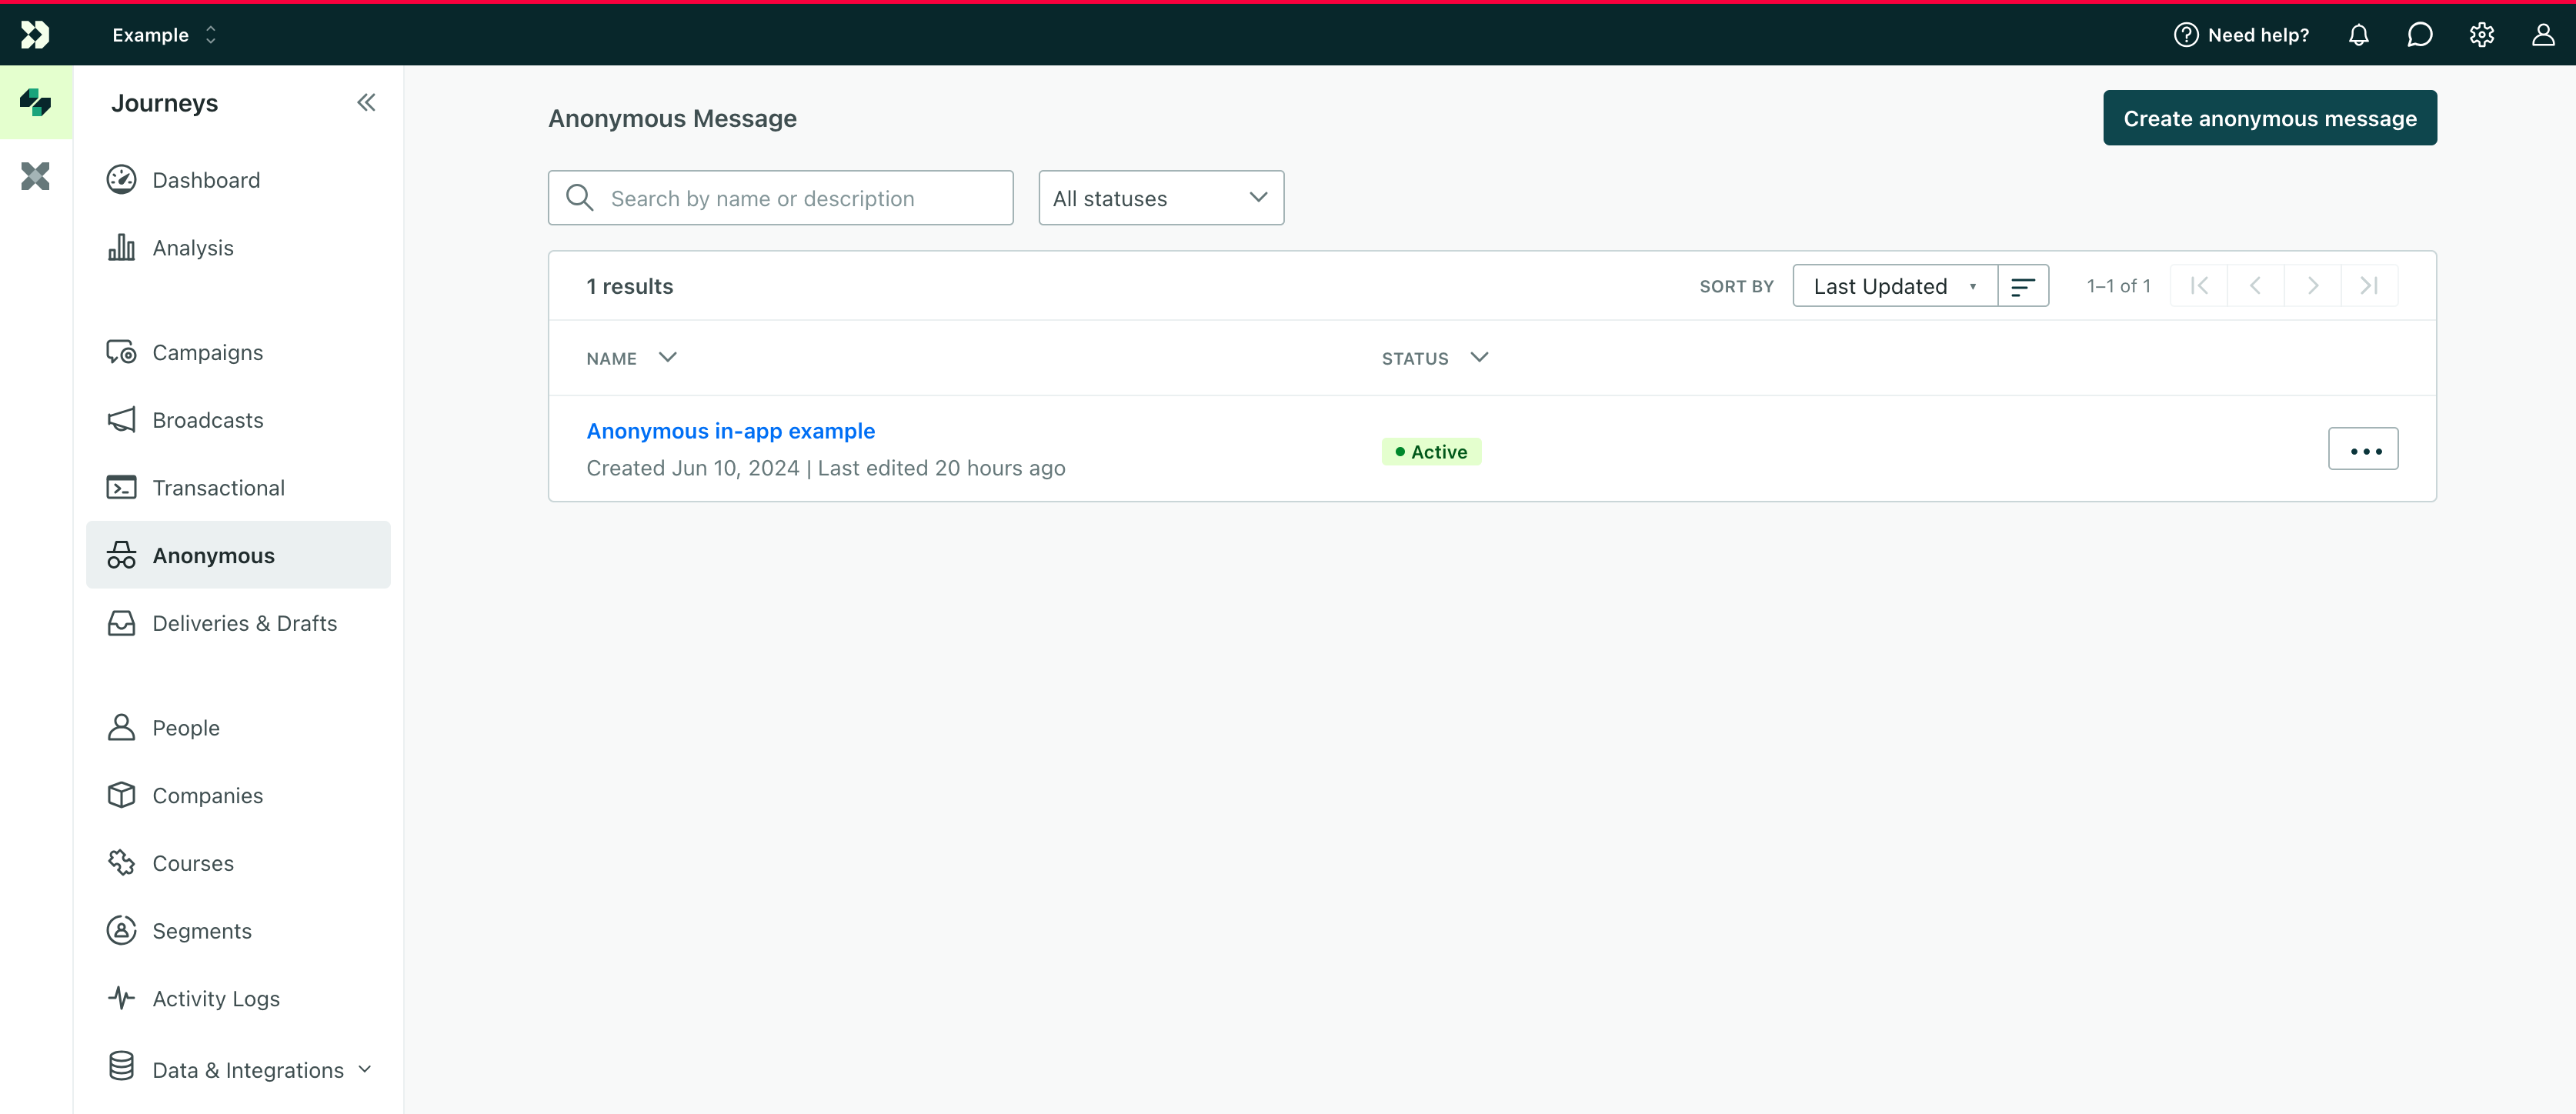Click the Dashboard gauge icon
The image size is (2576, 1114).
coord(122,179)
